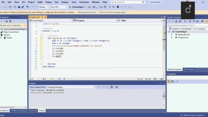Click the Sync with Active Document icon
Viewport: 208px width, 117px height.
tap(190, 21)
